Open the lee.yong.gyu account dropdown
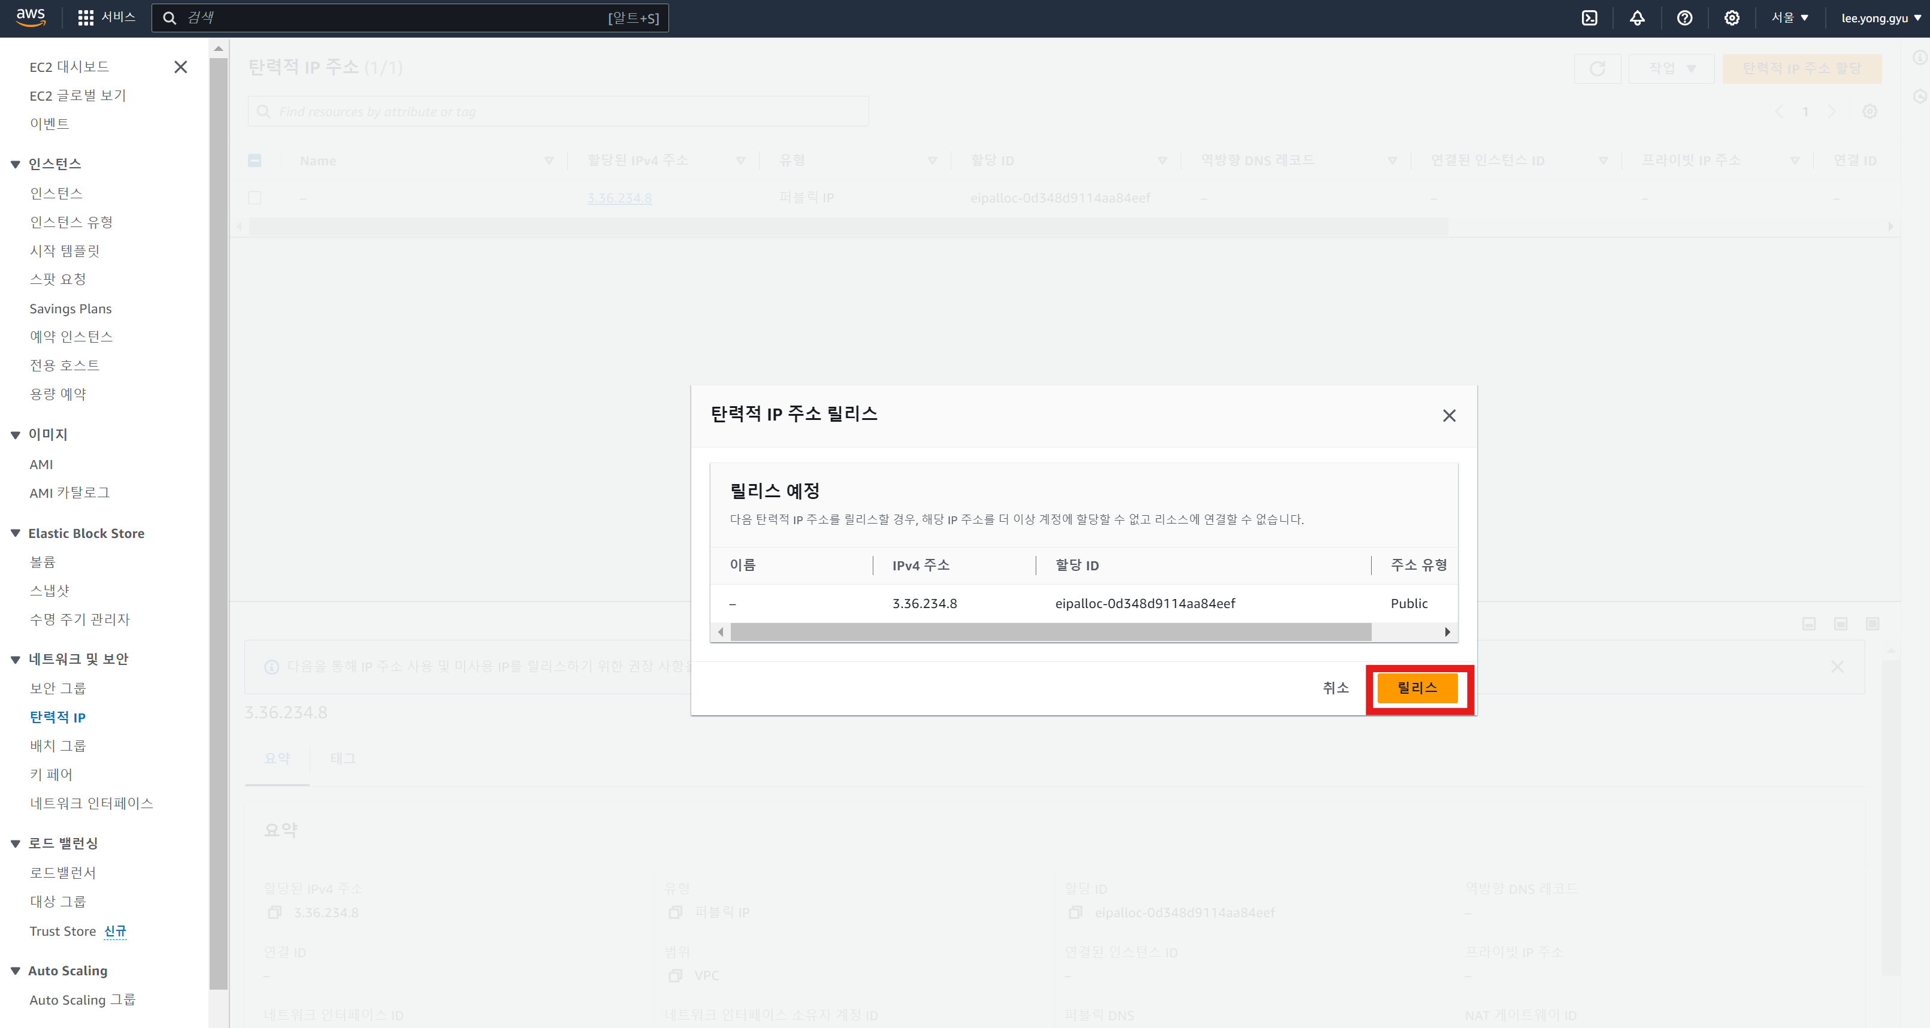The width and height of the screenshot is (1930, 1028). pyautogui.click(x=1880, y=18)
